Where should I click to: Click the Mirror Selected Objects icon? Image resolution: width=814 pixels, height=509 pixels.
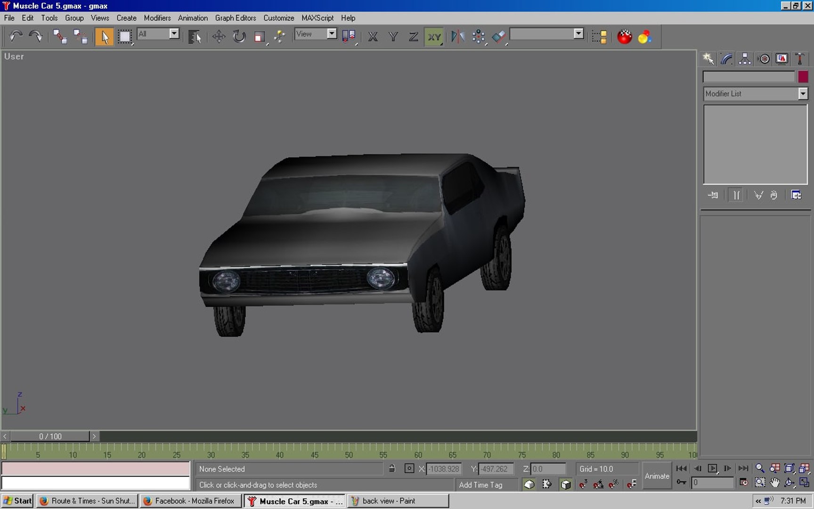[457, 36]
